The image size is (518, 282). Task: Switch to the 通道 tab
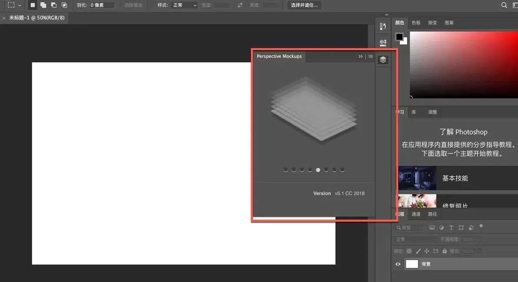pos(416,214)
